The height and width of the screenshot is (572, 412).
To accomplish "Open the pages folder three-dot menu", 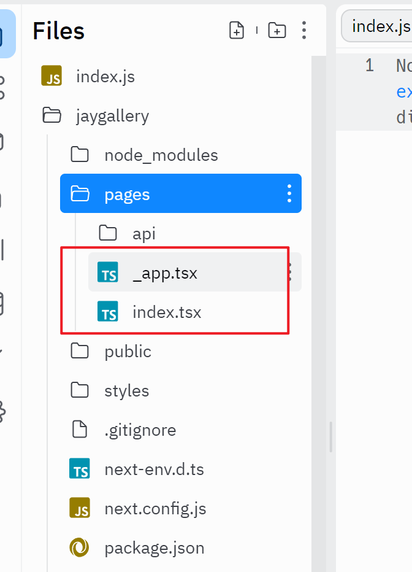I will [x=289, y=194].
